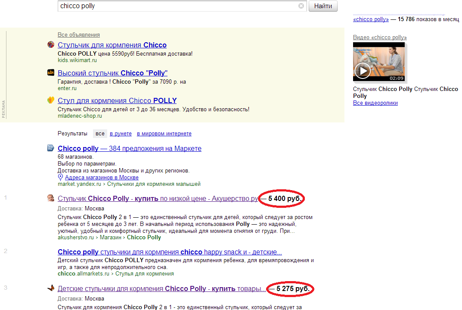The height and width of the screenshot is (310, 462).
Task: Select the в мировом интернете filter
Action: (164, 134)
